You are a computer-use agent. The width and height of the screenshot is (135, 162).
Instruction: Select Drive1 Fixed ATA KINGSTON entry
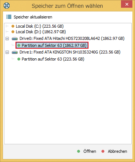(x=70, y=52)
